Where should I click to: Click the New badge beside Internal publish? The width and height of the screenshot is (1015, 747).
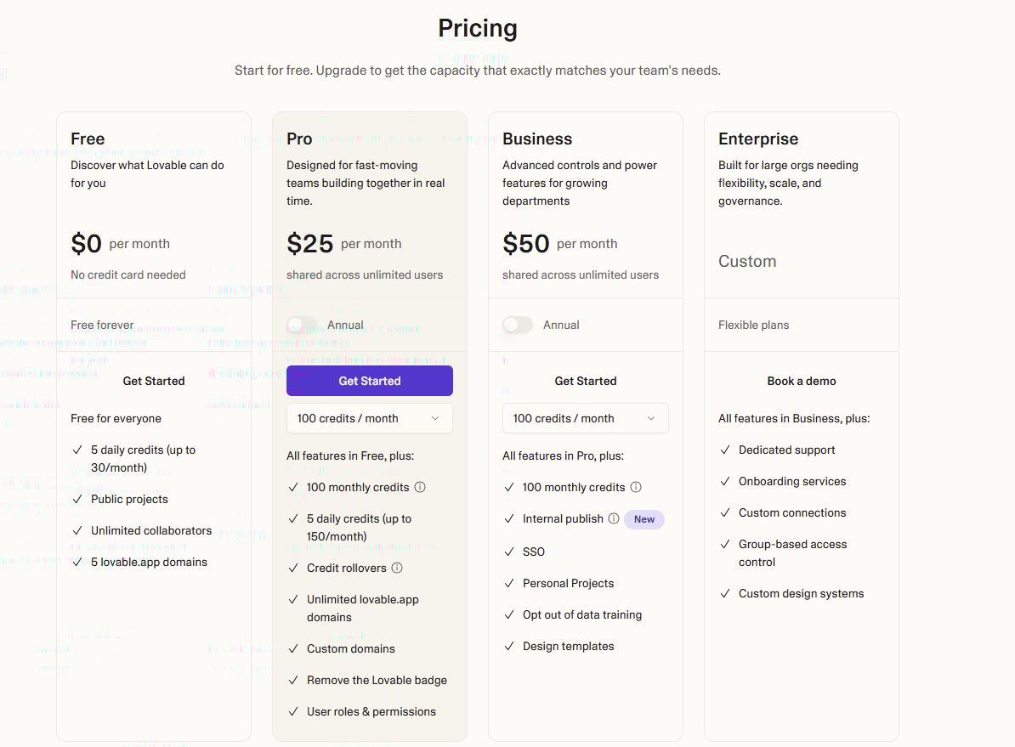[x=644, y=518]
